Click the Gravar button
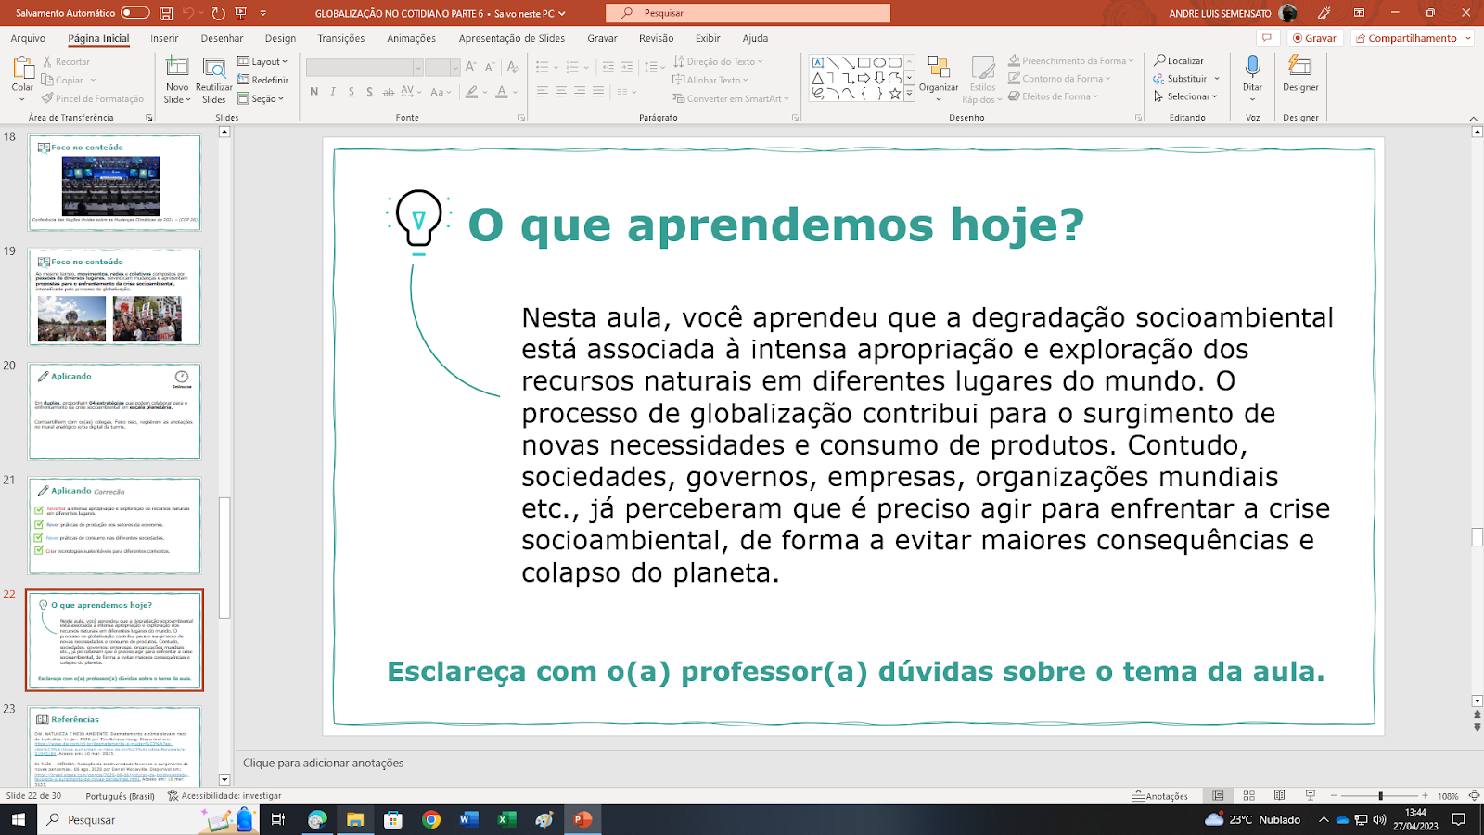Screen dimensions: 1484x835 click(1313, 38)
